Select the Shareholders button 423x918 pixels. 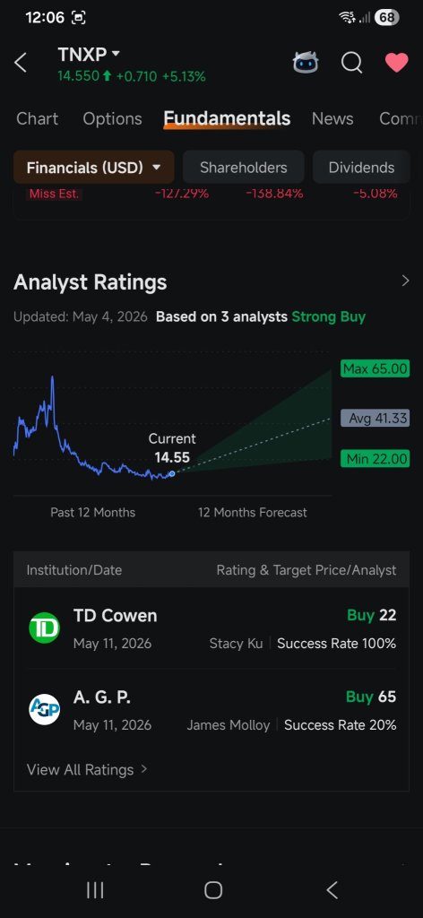click(244, 168)
